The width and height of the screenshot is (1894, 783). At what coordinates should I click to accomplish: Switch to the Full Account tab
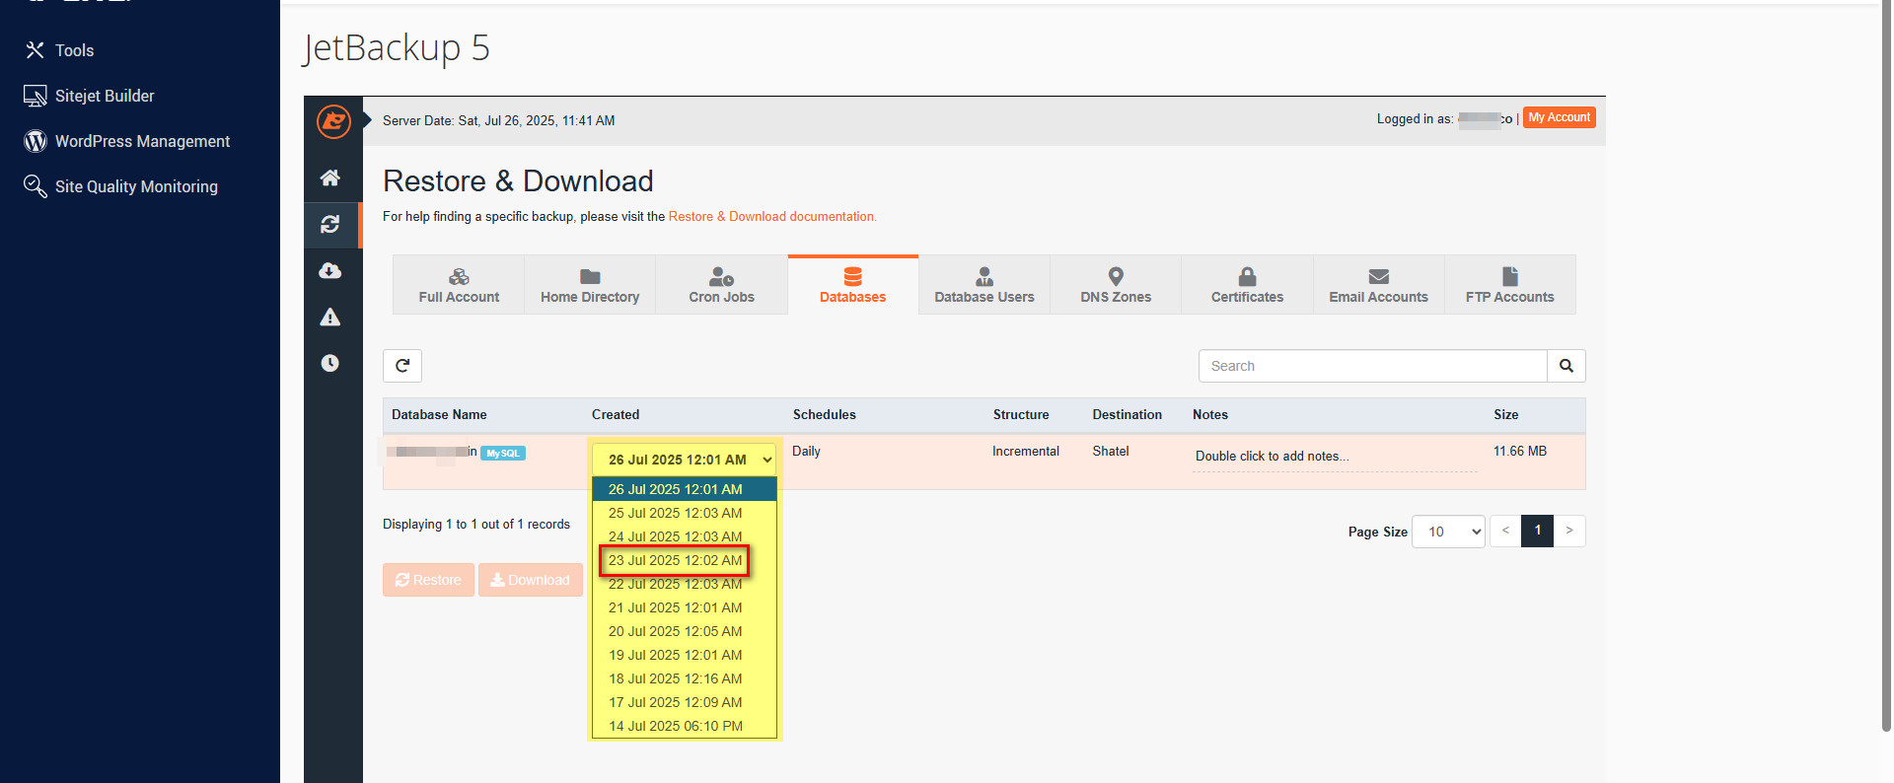pos(459,285)
